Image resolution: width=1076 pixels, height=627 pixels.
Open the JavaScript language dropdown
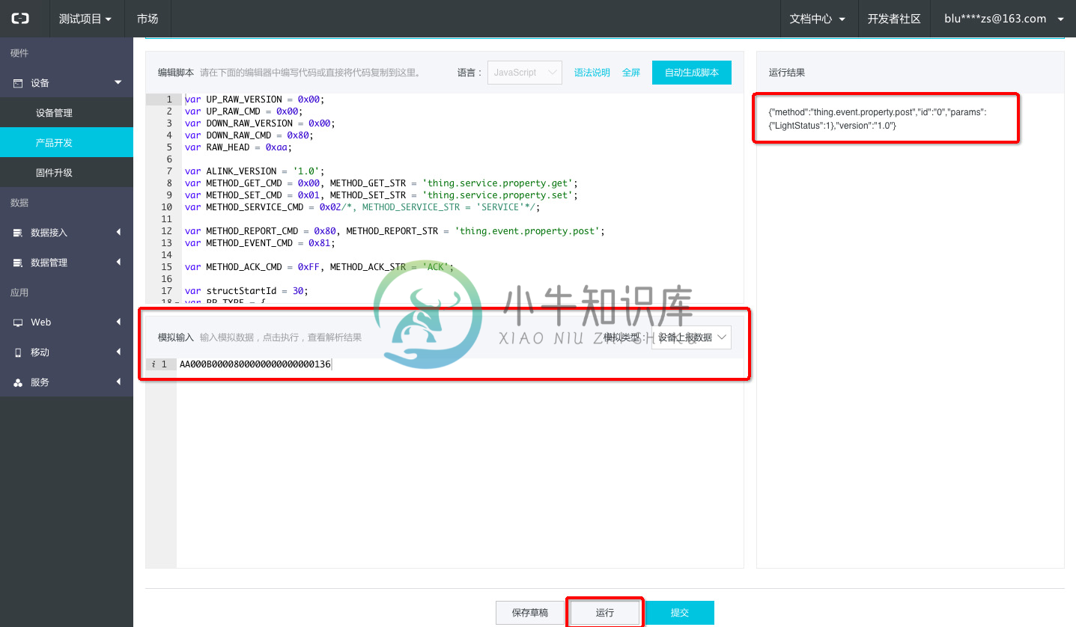(525, 73)
